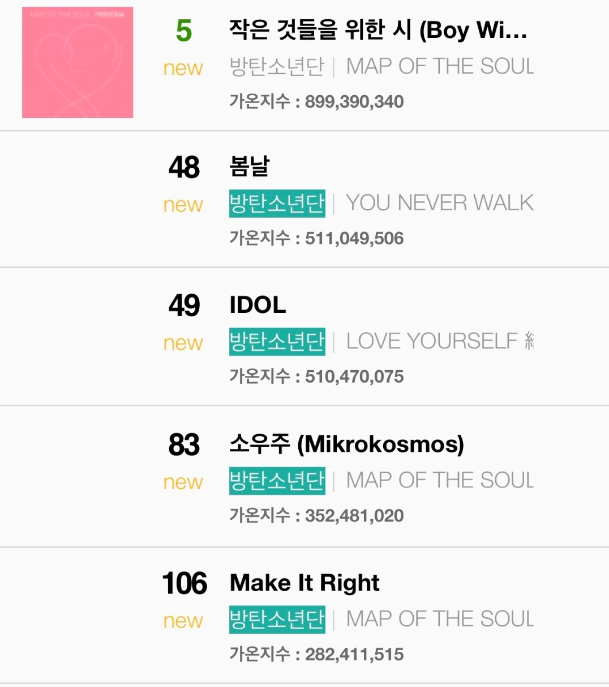Open the song 작은 것들을 위한 시 (Boy With Luv)
The height and width of the screenshot is (687, 609).
(378, 30)
